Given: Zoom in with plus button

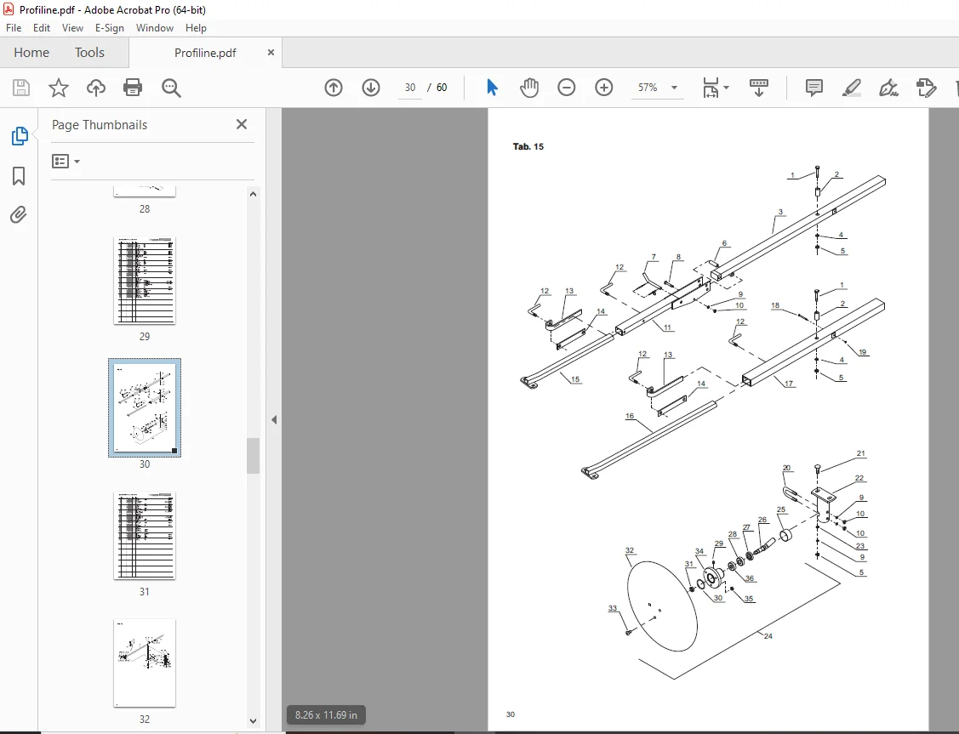Looking at the screenshot, I should click(x=603, y=88).
